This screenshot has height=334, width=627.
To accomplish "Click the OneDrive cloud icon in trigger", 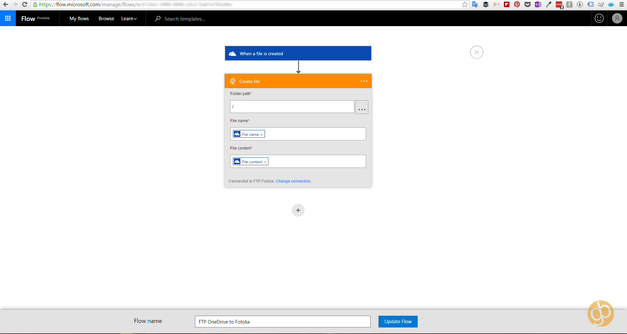I will [232, 54].
